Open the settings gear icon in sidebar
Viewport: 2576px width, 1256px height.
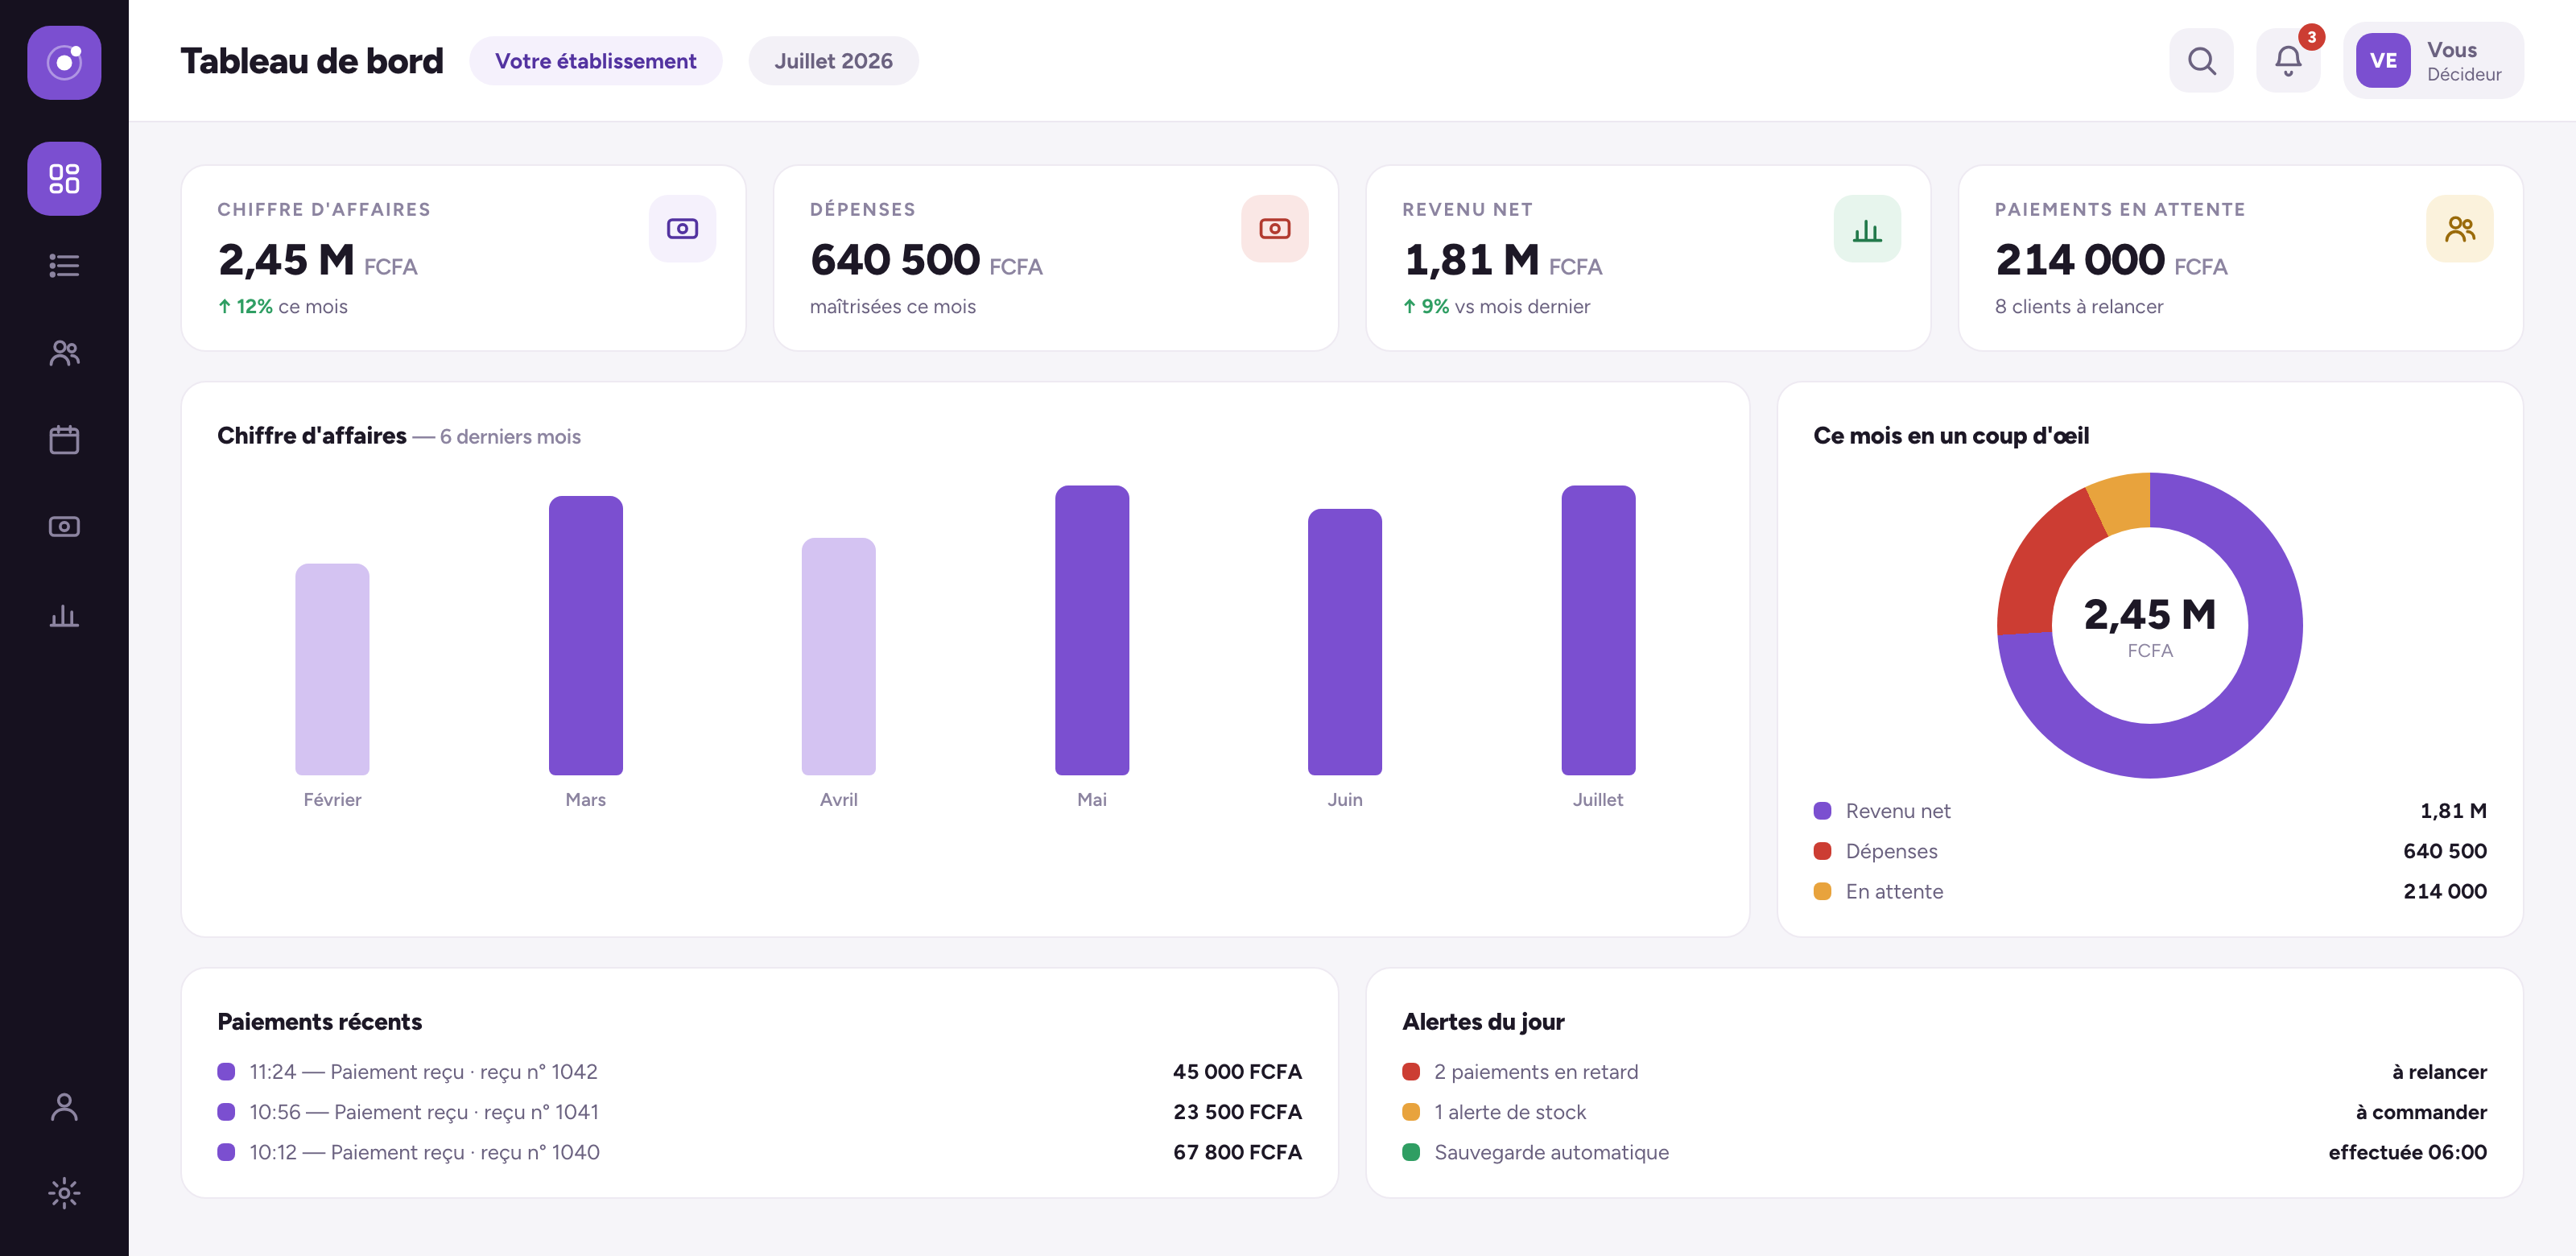pos(64,1192)
